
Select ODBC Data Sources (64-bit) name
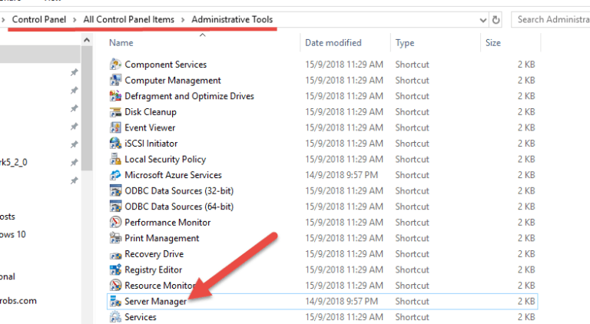coord(179,207)
